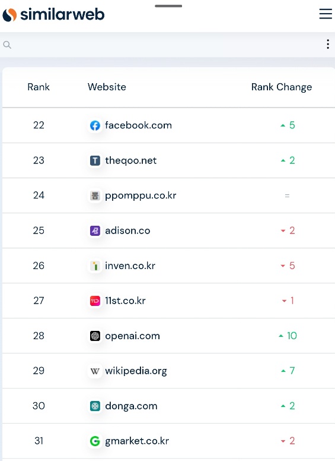Open the ppomppu.co.kr link
This screenshot has width=335, height=461.
pos(141,196)
